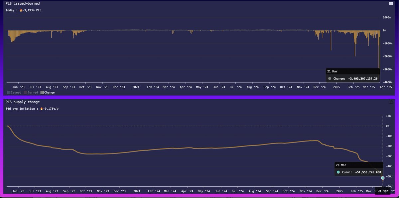Click the Issued legend color swatch
This screenshot has width=399, height=198.
[8, 92]
